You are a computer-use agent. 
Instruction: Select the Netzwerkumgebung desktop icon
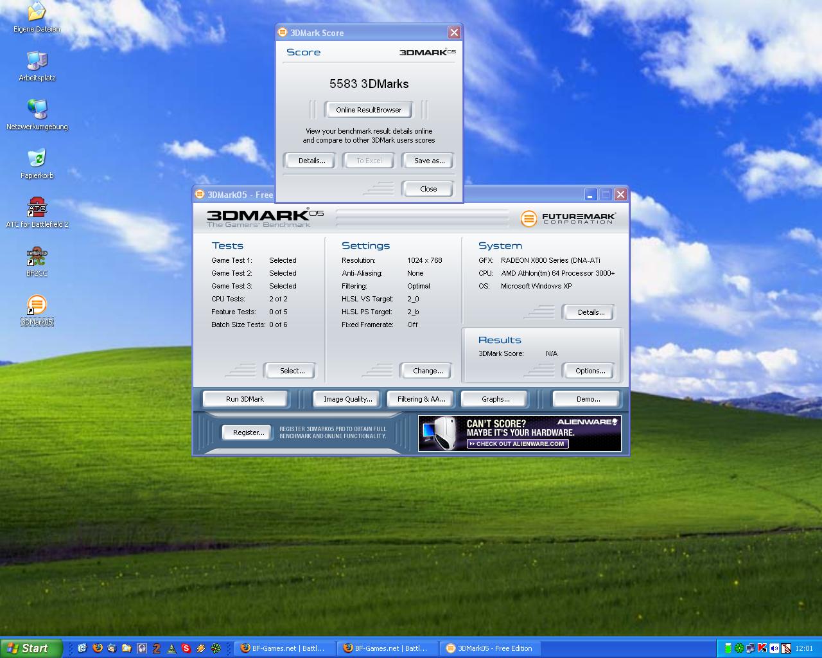tap(37, 115)
